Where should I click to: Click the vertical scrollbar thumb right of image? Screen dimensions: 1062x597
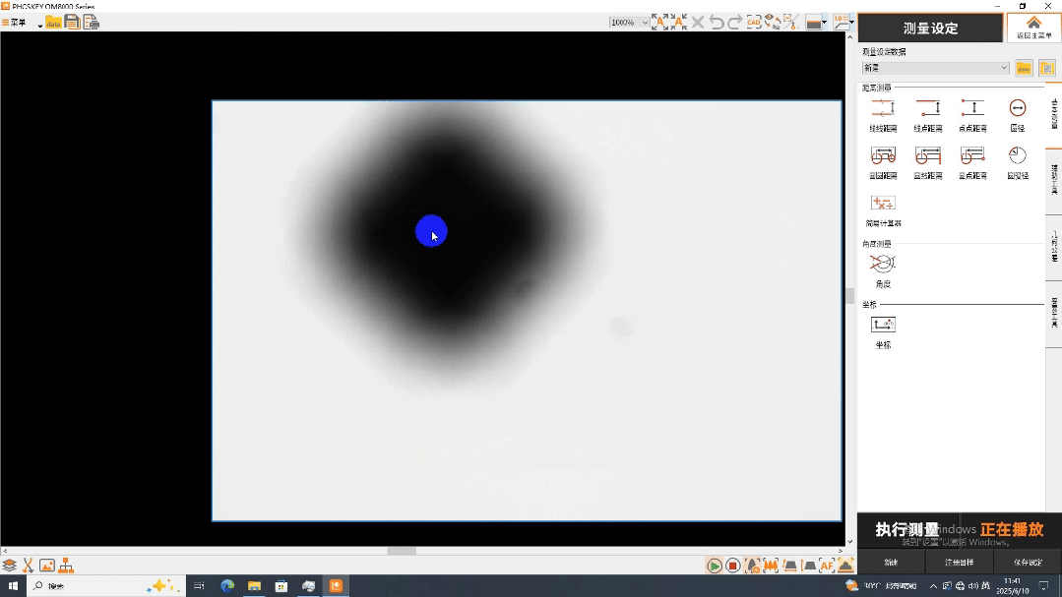coord(850,296)
